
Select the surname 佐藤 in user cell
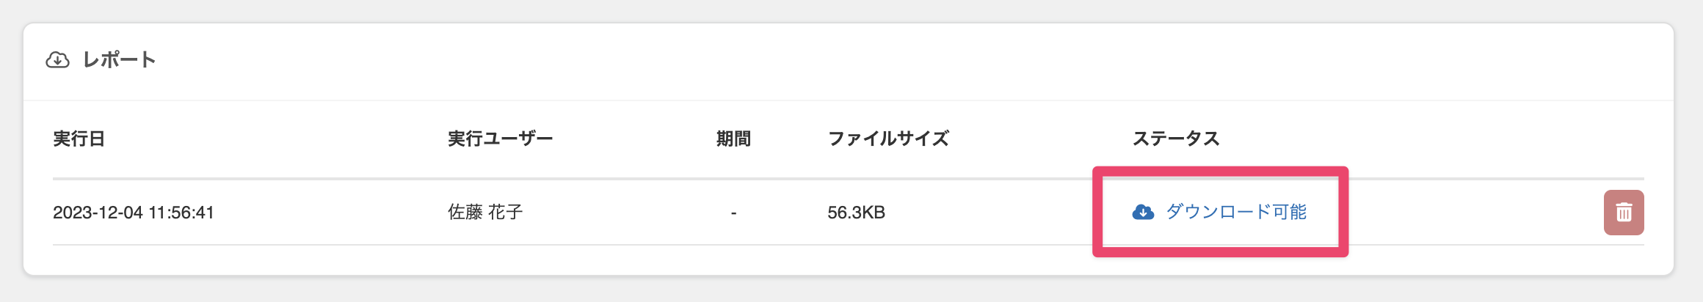(465, 213)
